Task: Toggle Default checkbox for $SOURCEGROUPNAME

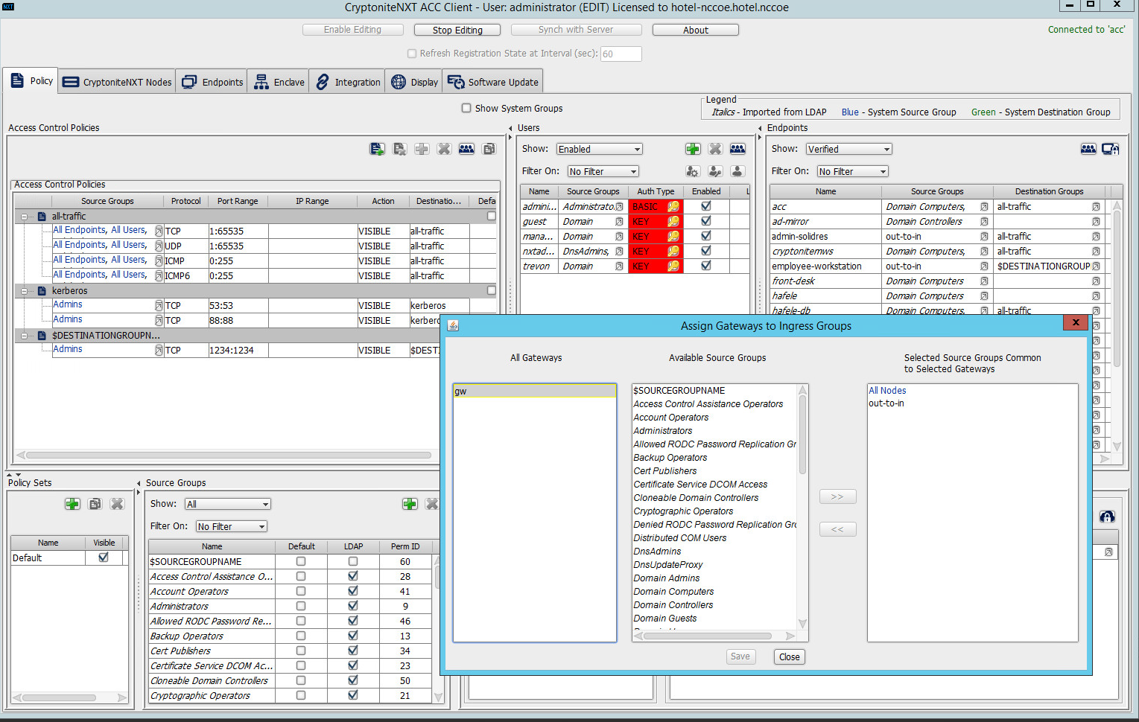Action: tap(301, 561)
